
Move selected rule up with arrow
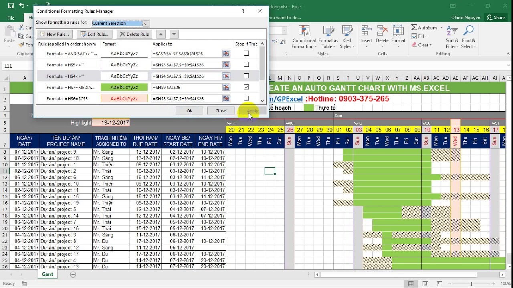[160, 34]
